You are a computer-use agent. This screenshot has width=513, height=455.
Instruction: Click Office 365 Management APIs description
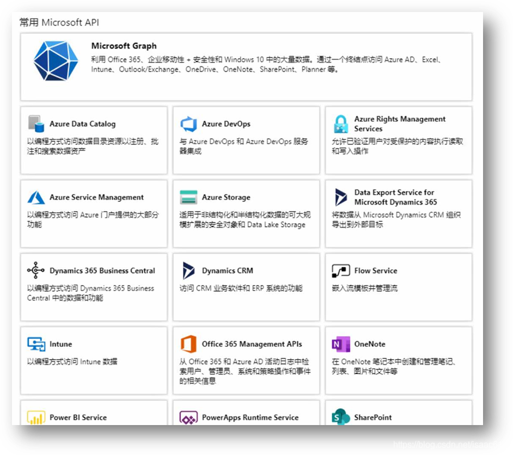click(x=245, y=371)
